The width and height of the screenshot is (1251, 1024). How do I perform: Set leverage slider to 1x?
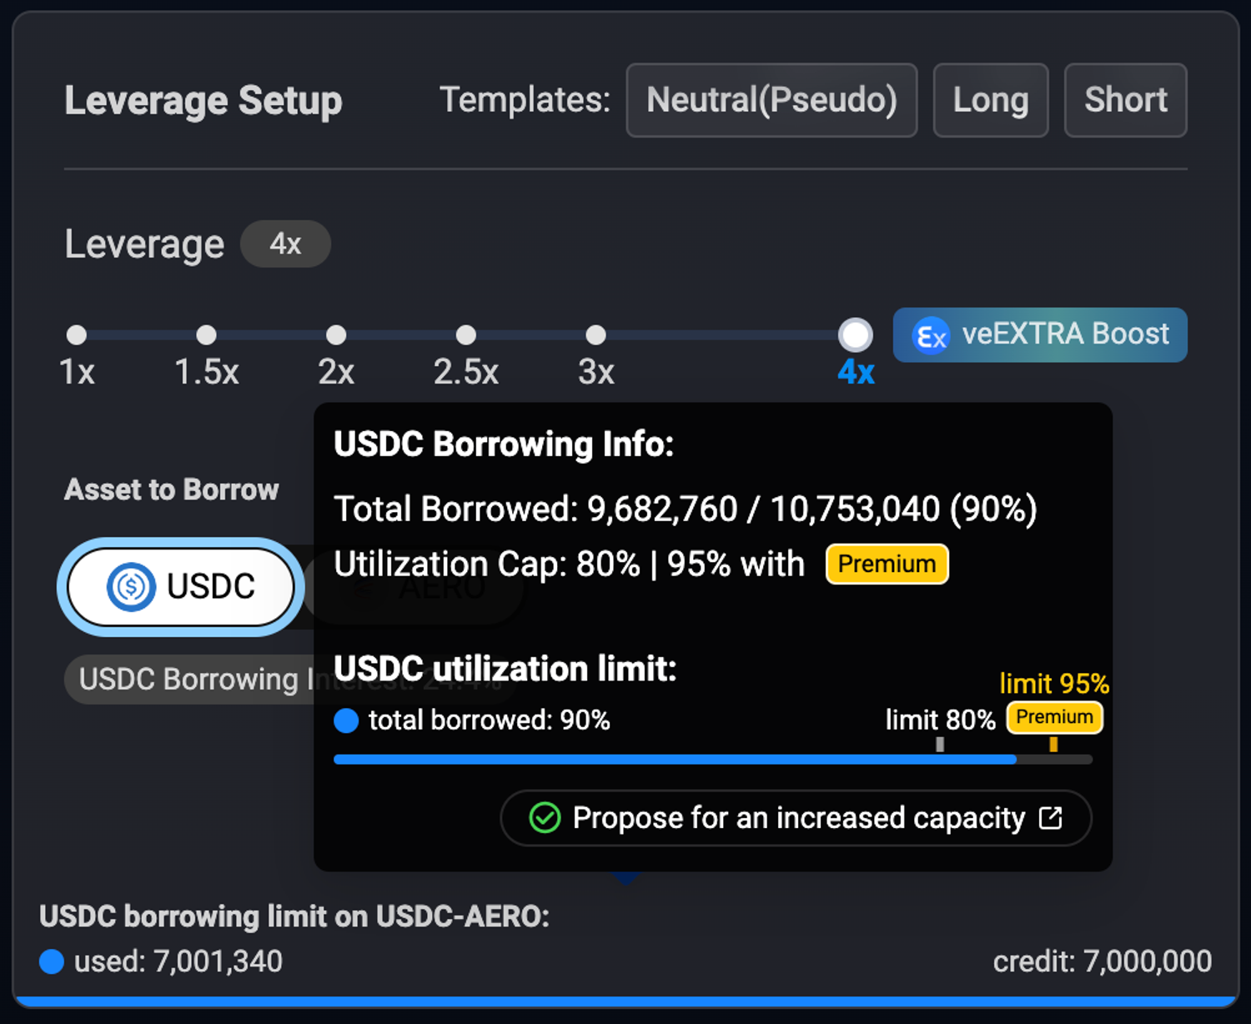coord(77,335)
